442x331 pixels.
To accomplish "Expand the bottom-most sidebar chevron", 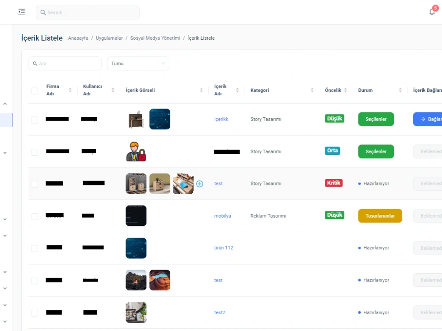I will [5, 322].
